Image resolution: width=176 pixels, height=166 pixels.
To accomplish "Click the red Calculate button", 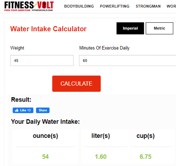I will tap(76, 84).
